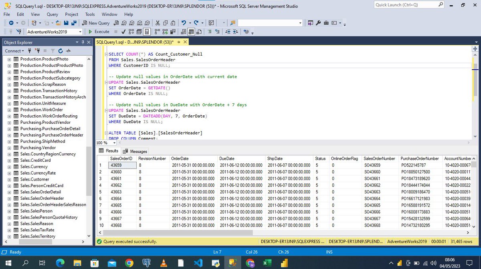Click the SalesOrderNumber column header

pyautogui.click(x=380, y=159)
